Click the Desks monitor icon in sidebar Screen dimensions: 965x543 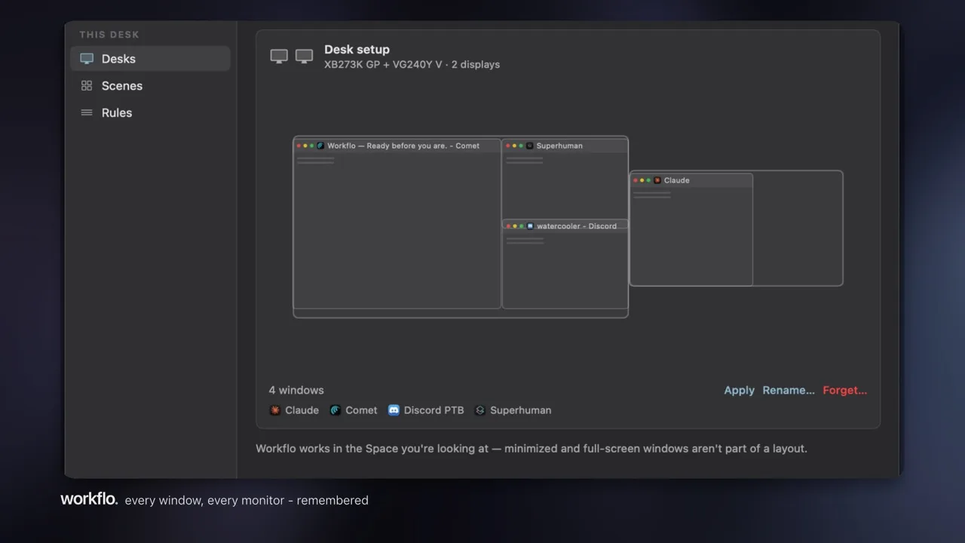(x=87, y=59)
